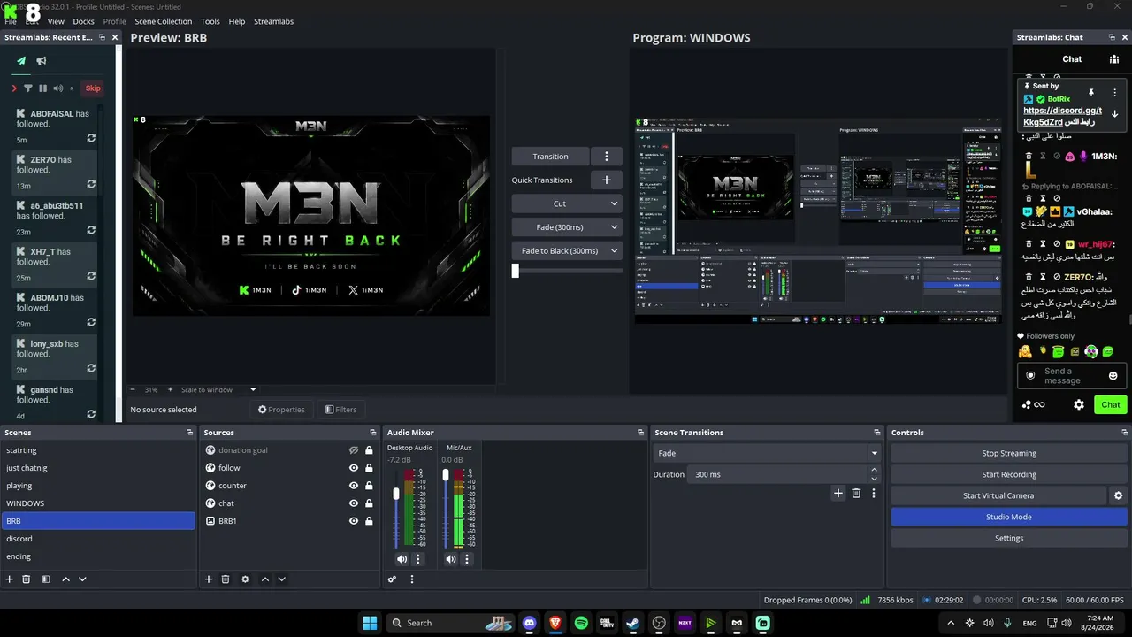Open scene filters icon in Scenes dock
1132x637 pixels.
point(46,579)
